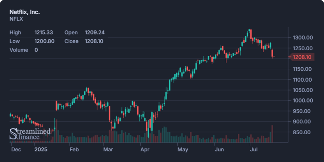
Task: Select the High value 1215.33
Action: pyautogui.click(x=43, y=32)
